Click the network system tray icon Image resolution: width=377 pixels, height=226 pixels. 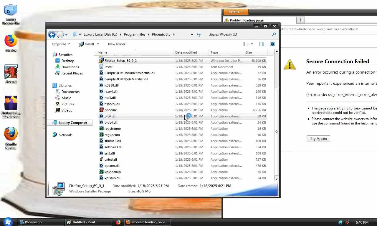coord(340,222)
